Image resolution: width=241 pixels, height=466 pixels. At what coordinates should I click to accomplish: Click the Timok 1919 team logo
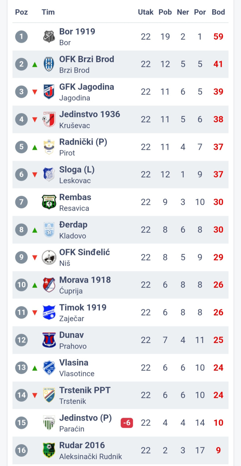(49, 312)
